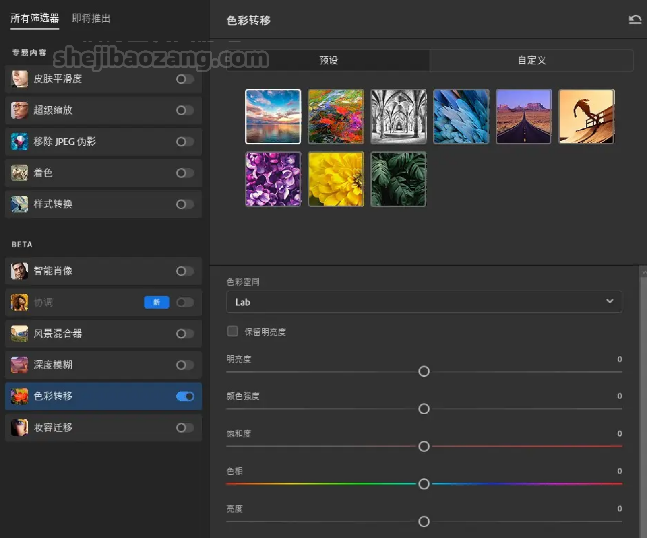Choose the purple flowers preset

pos(273,179)
